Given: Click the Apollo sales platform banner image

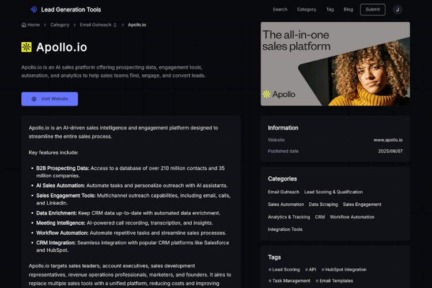Looking at the screenshot, I should (x=335, y=63).
